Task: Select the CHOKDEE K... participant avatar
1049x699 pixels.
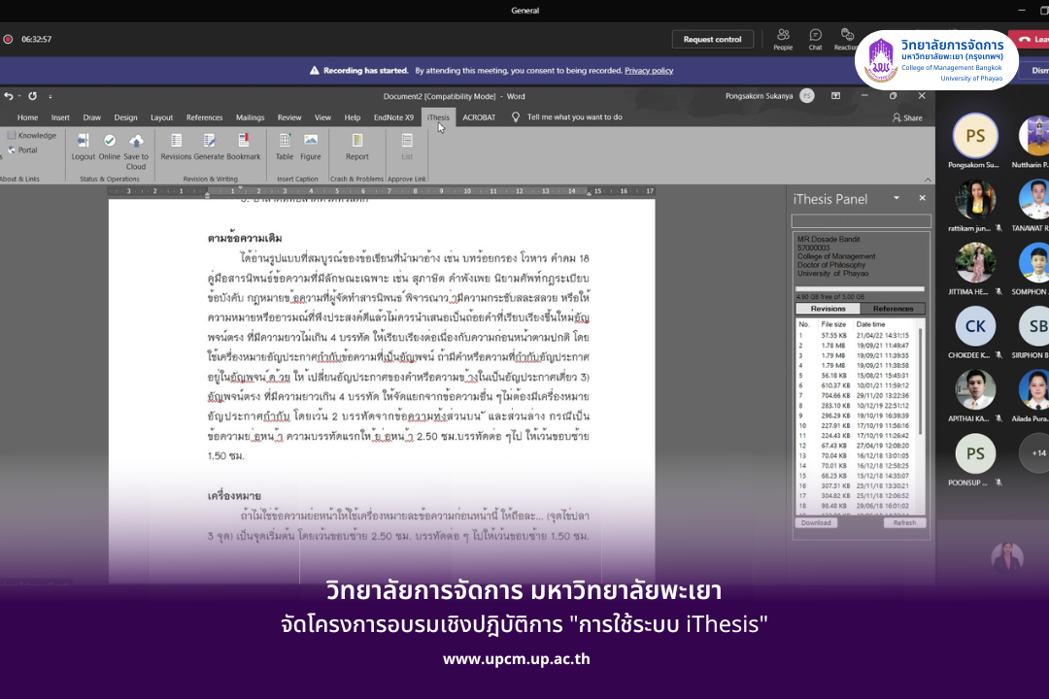Action: pos(975,326)
